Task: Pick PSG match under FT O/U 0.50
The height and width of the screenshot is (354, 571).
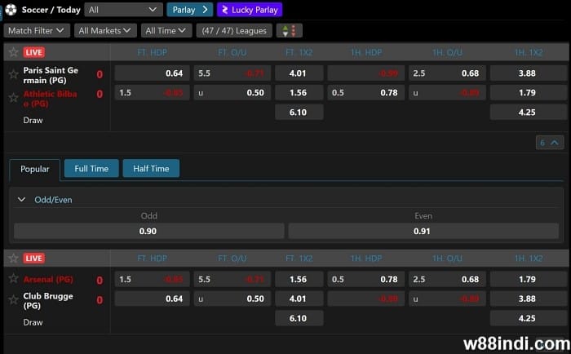Action: coord(232,92)
